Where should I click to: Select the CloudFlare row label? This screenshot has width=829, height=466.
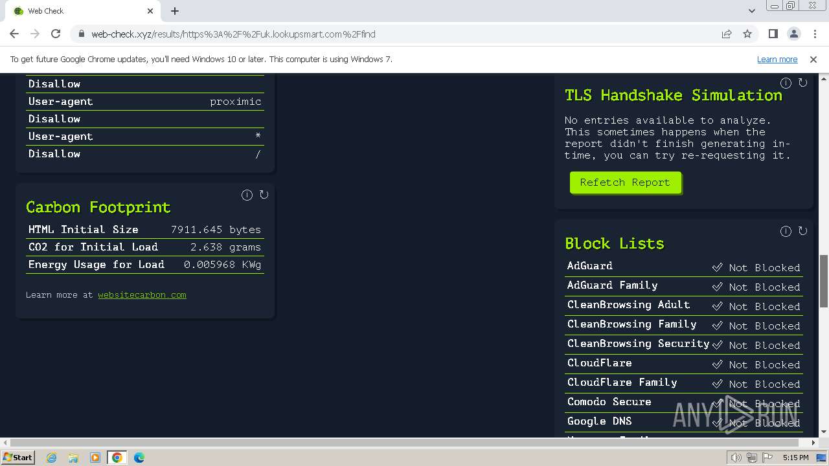[x=599, y=363]
